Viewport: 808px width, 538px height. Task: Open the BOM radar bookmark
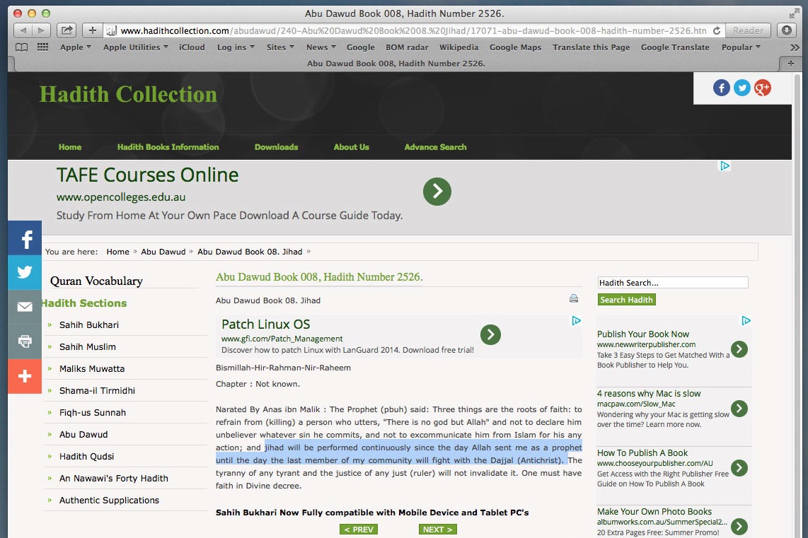(407, 47)
